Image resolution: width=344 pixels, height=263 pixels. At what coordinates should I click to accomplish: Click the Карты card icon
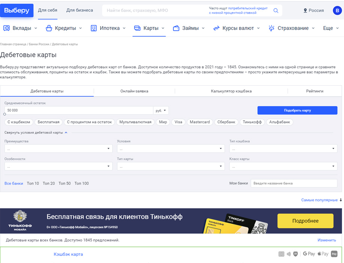point(137,28)
